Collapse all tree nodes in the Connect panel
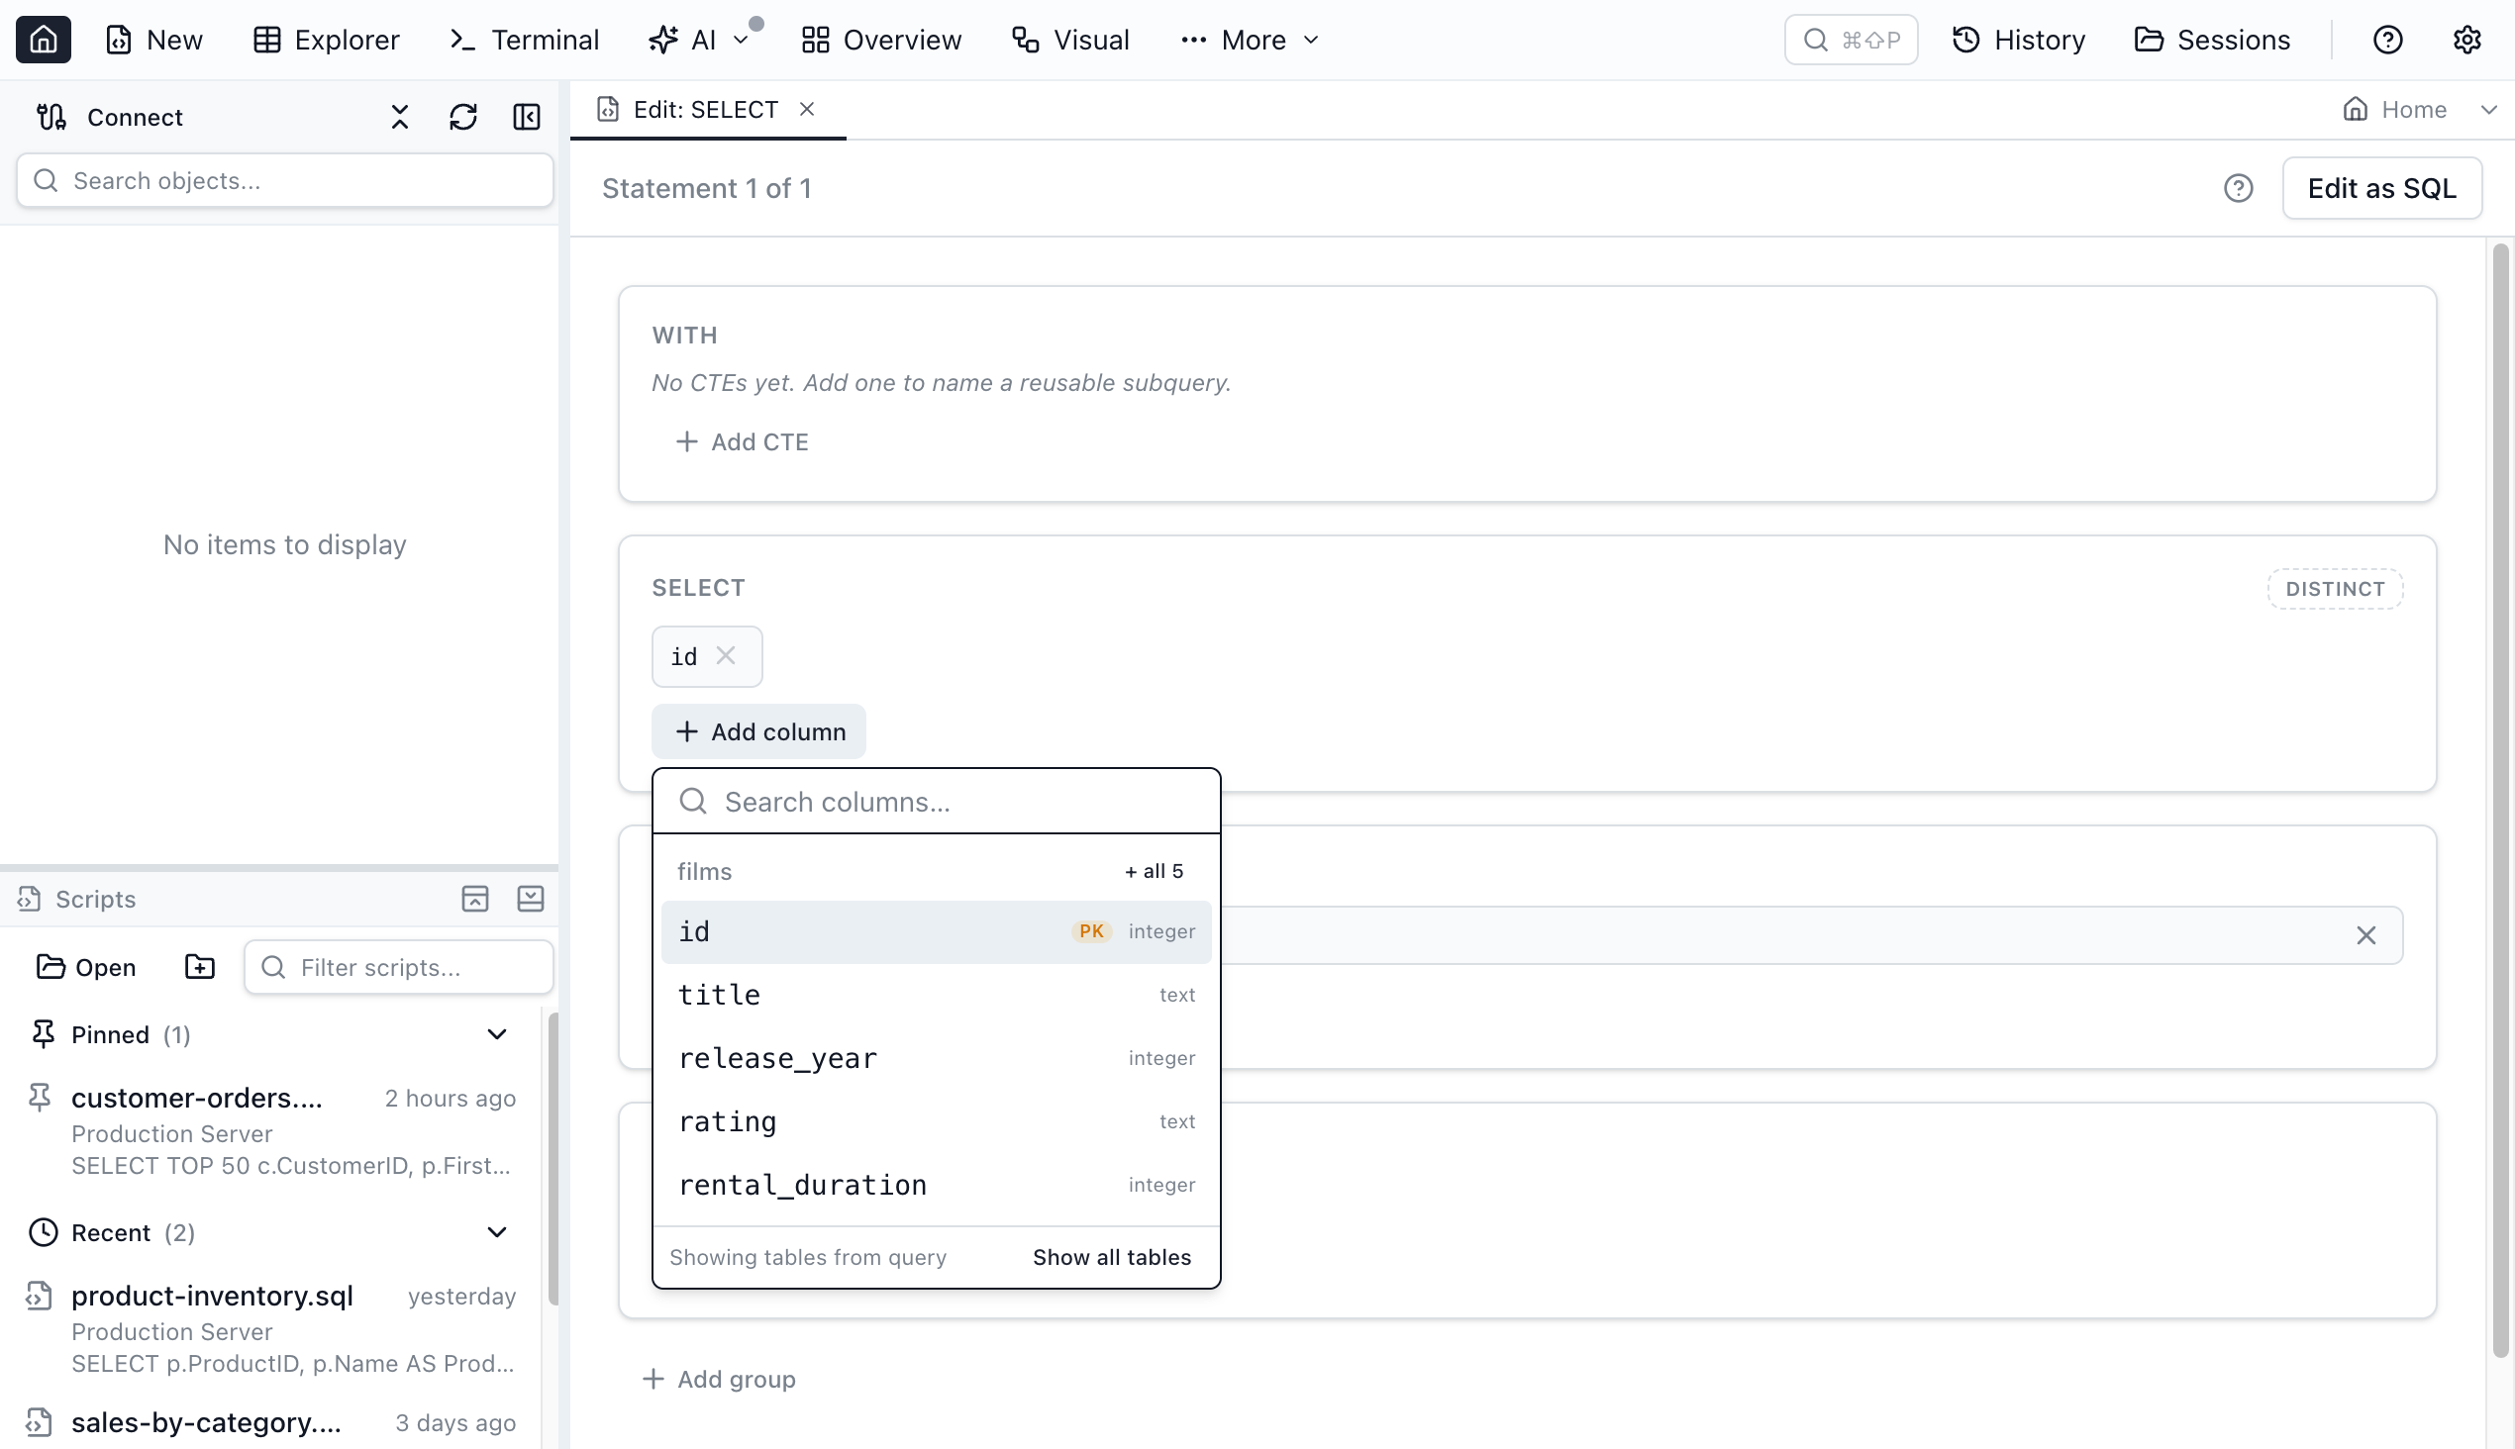 point(399,118)
